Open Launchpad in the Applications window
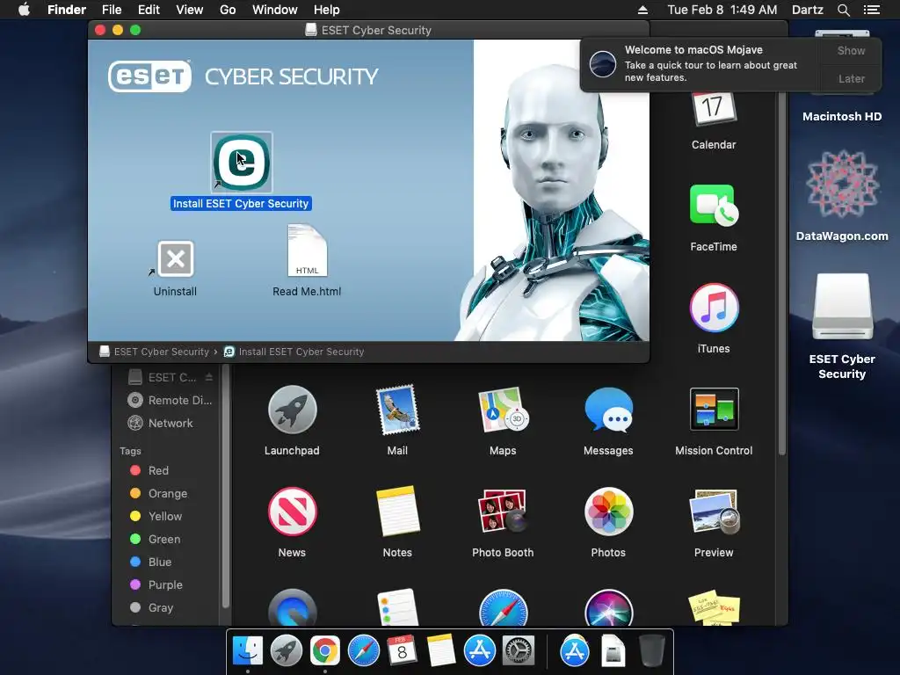Viewport: 900px width, 675px height. coord(292,410)
